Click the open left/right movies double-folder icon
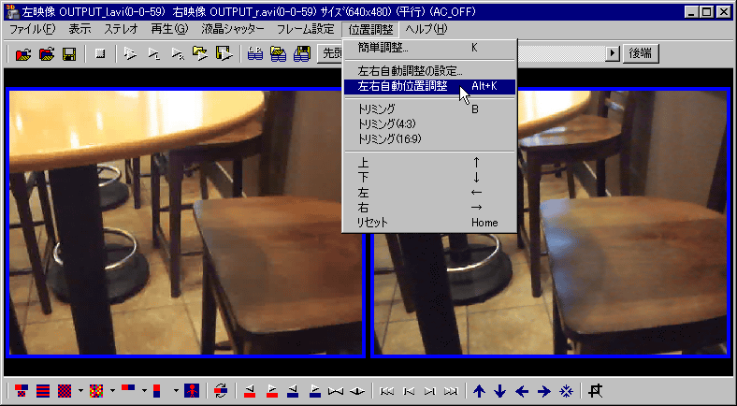This screenshot has height=406, width=737. (x=47, y=53)
